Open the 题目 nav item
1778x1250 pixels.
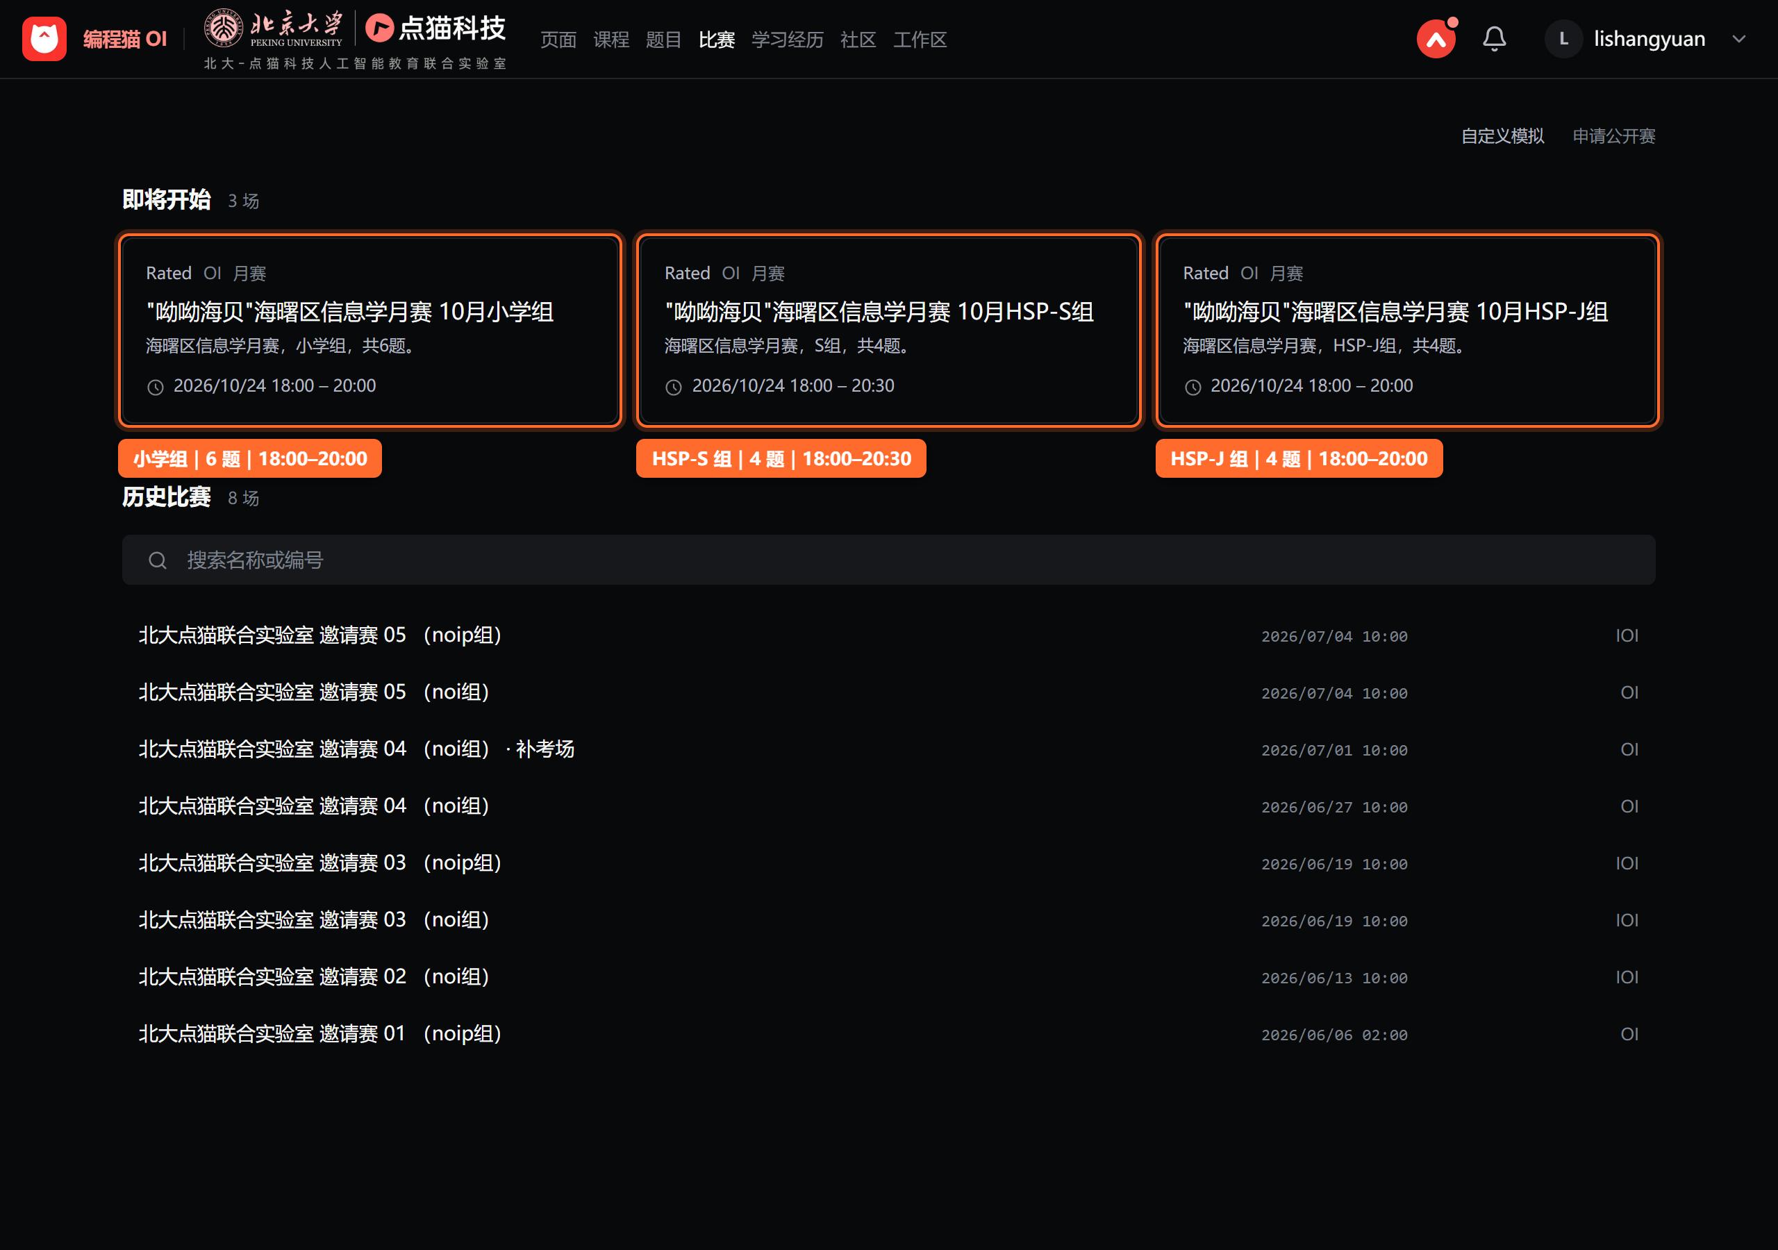coord(663,40)
